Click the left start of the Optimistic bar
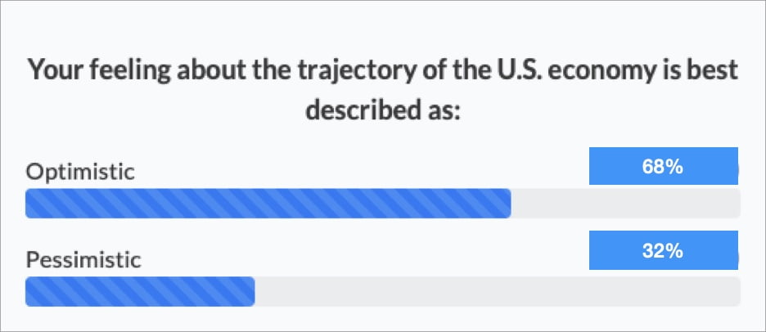The height and width of the screenshot is (332, 766). pyautogui.click(x=30, y=204)
